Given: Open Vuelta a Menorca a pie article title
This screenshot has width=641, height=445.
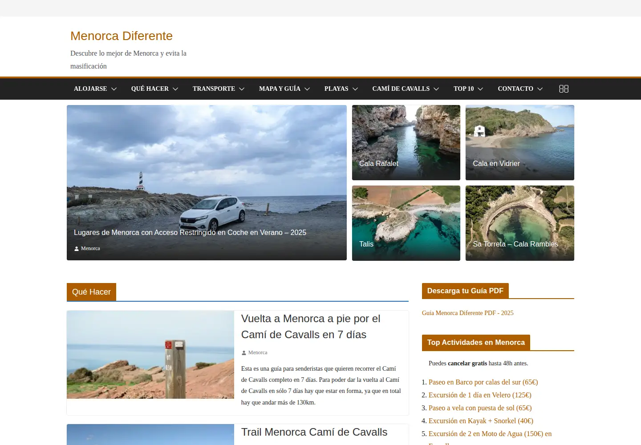Looking at the screenshot, I should click(311, 327).
